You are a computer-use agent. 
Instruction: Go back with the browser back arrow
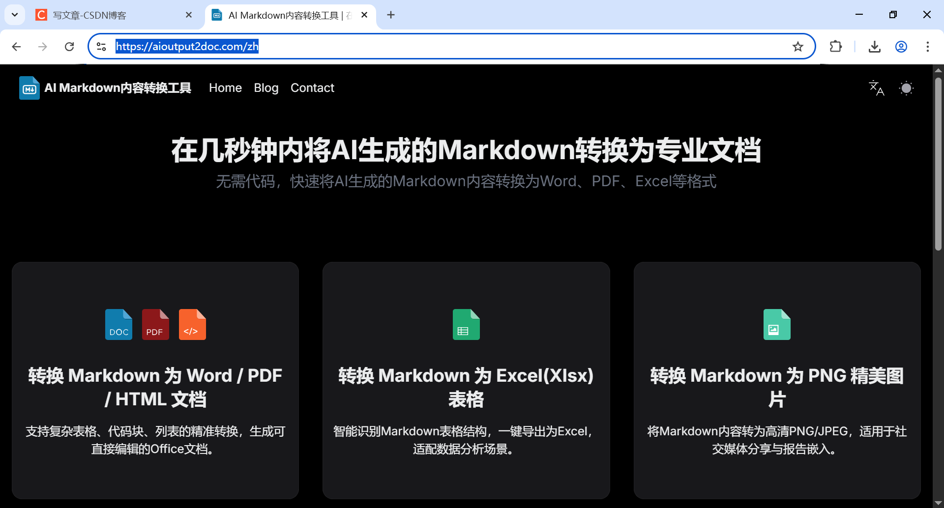click(16, 47)
